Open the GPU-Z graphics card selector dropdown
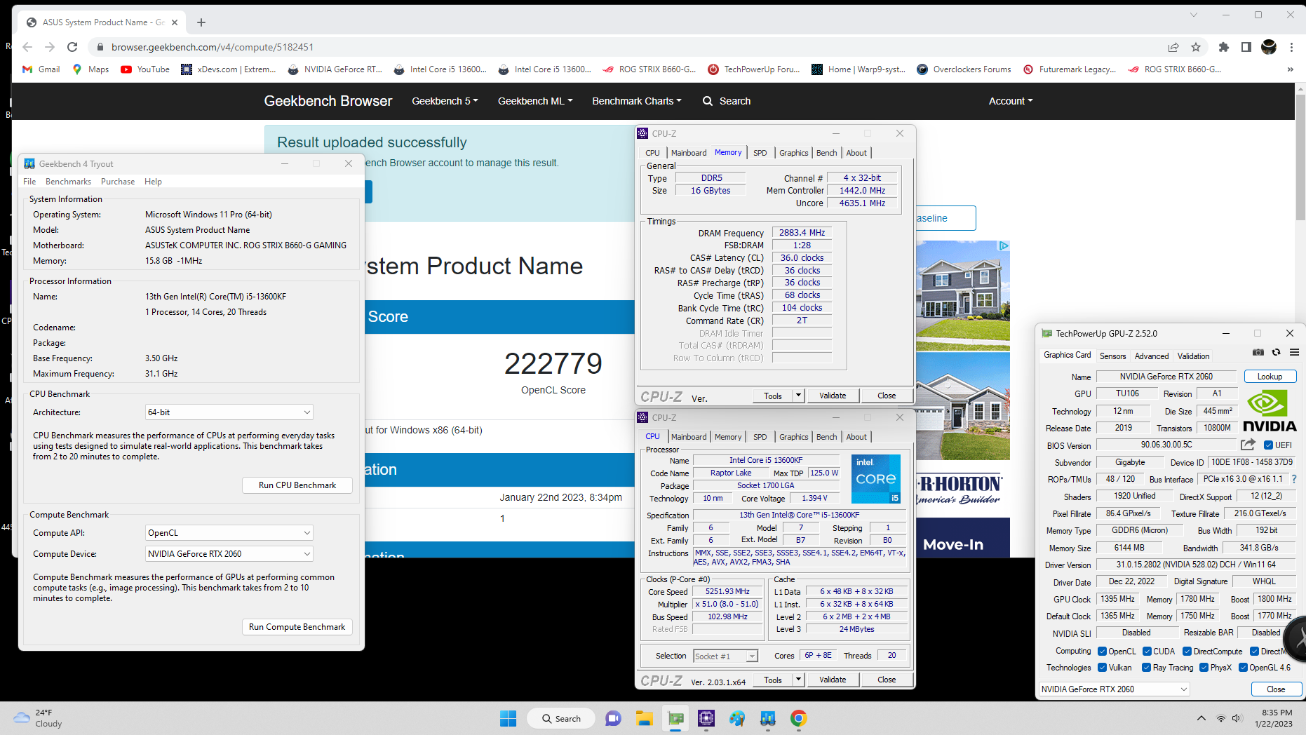Viewport: 1306px width, 735px height. [1114, 689]
